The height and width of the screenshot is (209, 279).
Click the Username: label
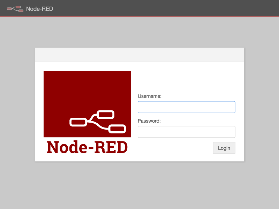coord(150,96)
